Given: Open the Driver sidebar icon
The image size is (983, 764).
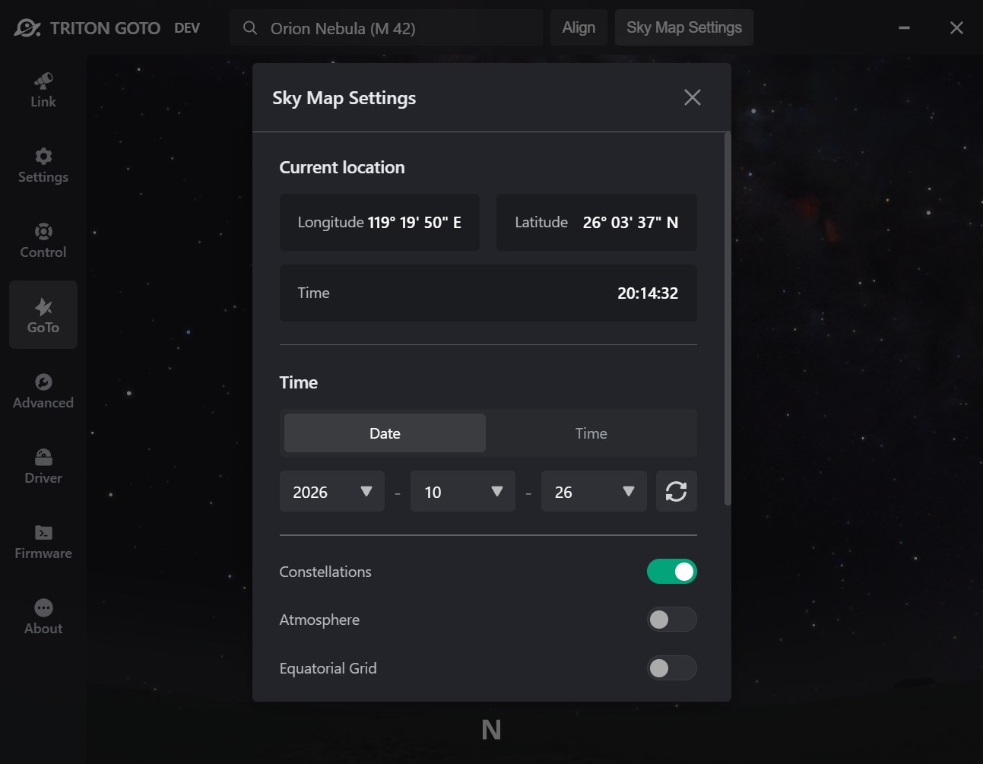Looking at the screenshot, I should 43,466.
